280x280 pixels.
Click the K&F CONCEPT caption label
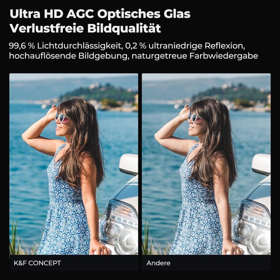coord(37,263)
